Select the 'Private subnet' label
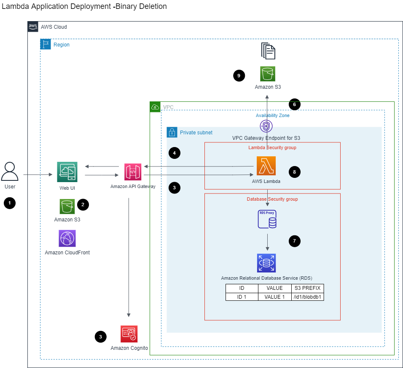The width and height of the screenshot is (403, 368). tap(196, 132)
